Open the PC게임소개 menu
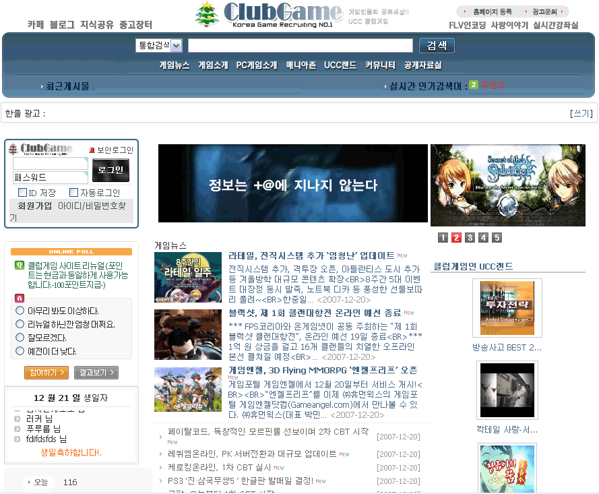The image size is (599, 494). (256, 65)
